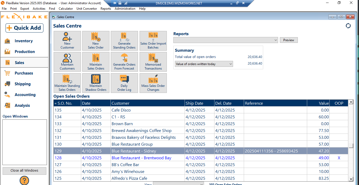Sort orders by Ship Date column header

click(200, 103)
